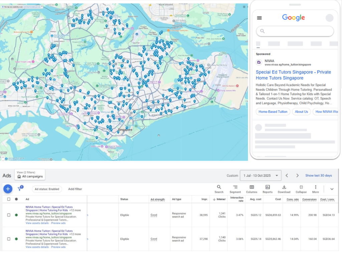This screenshot has width=342, height=253.
Task: Click the Collapse icon
Action: coord(301,189)
